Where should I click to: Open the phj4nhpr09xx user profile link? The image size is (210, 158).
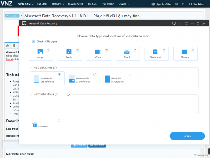tap(163, 4)
